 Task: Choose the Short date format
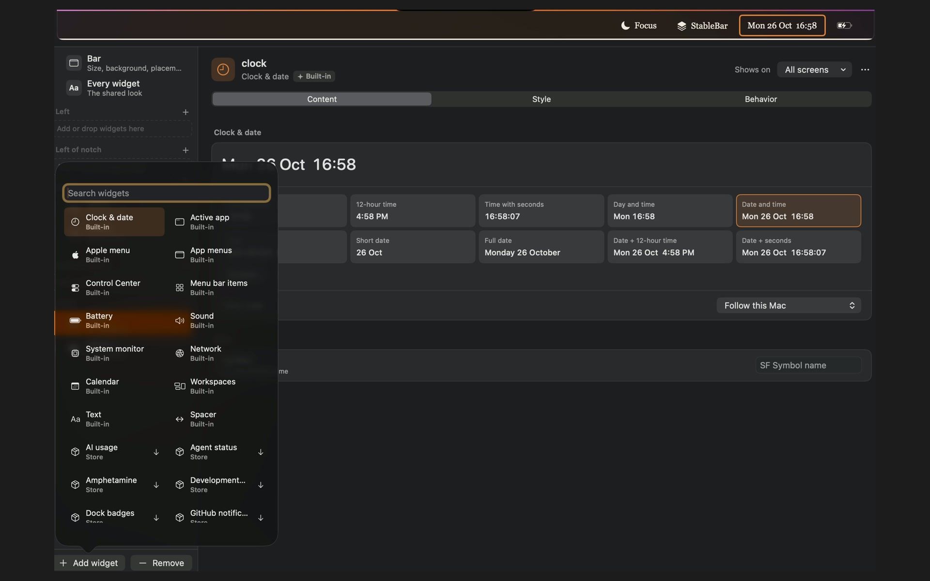(413, 247)
